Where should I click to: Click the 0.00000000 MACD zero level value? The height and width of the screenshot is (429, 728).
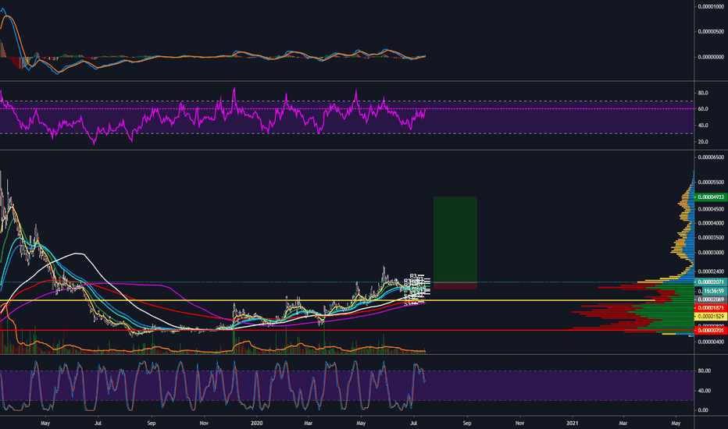[711, 57]
